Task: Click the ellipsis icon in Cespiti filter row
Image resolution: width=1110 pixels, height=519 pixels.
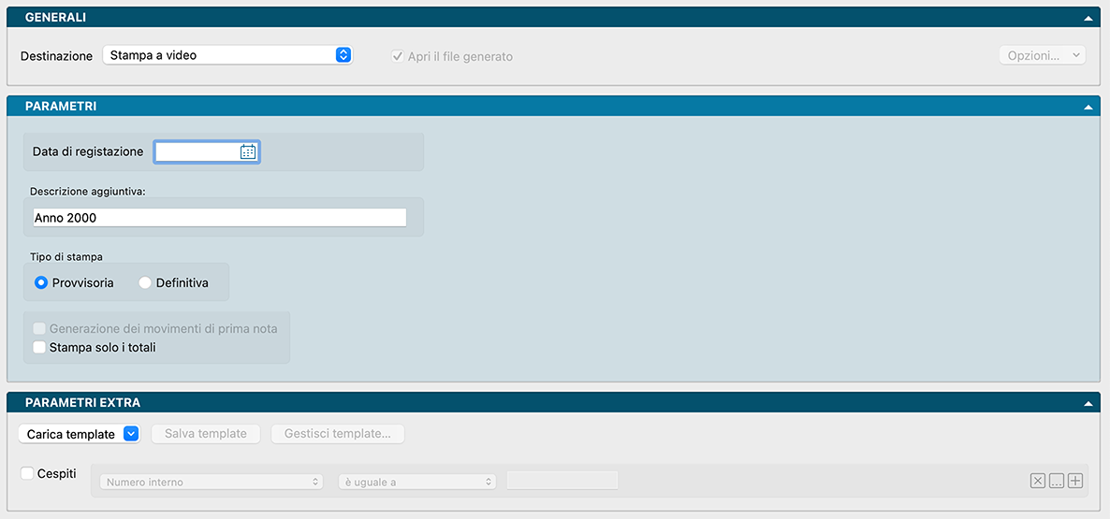Action: point(1056,481)
